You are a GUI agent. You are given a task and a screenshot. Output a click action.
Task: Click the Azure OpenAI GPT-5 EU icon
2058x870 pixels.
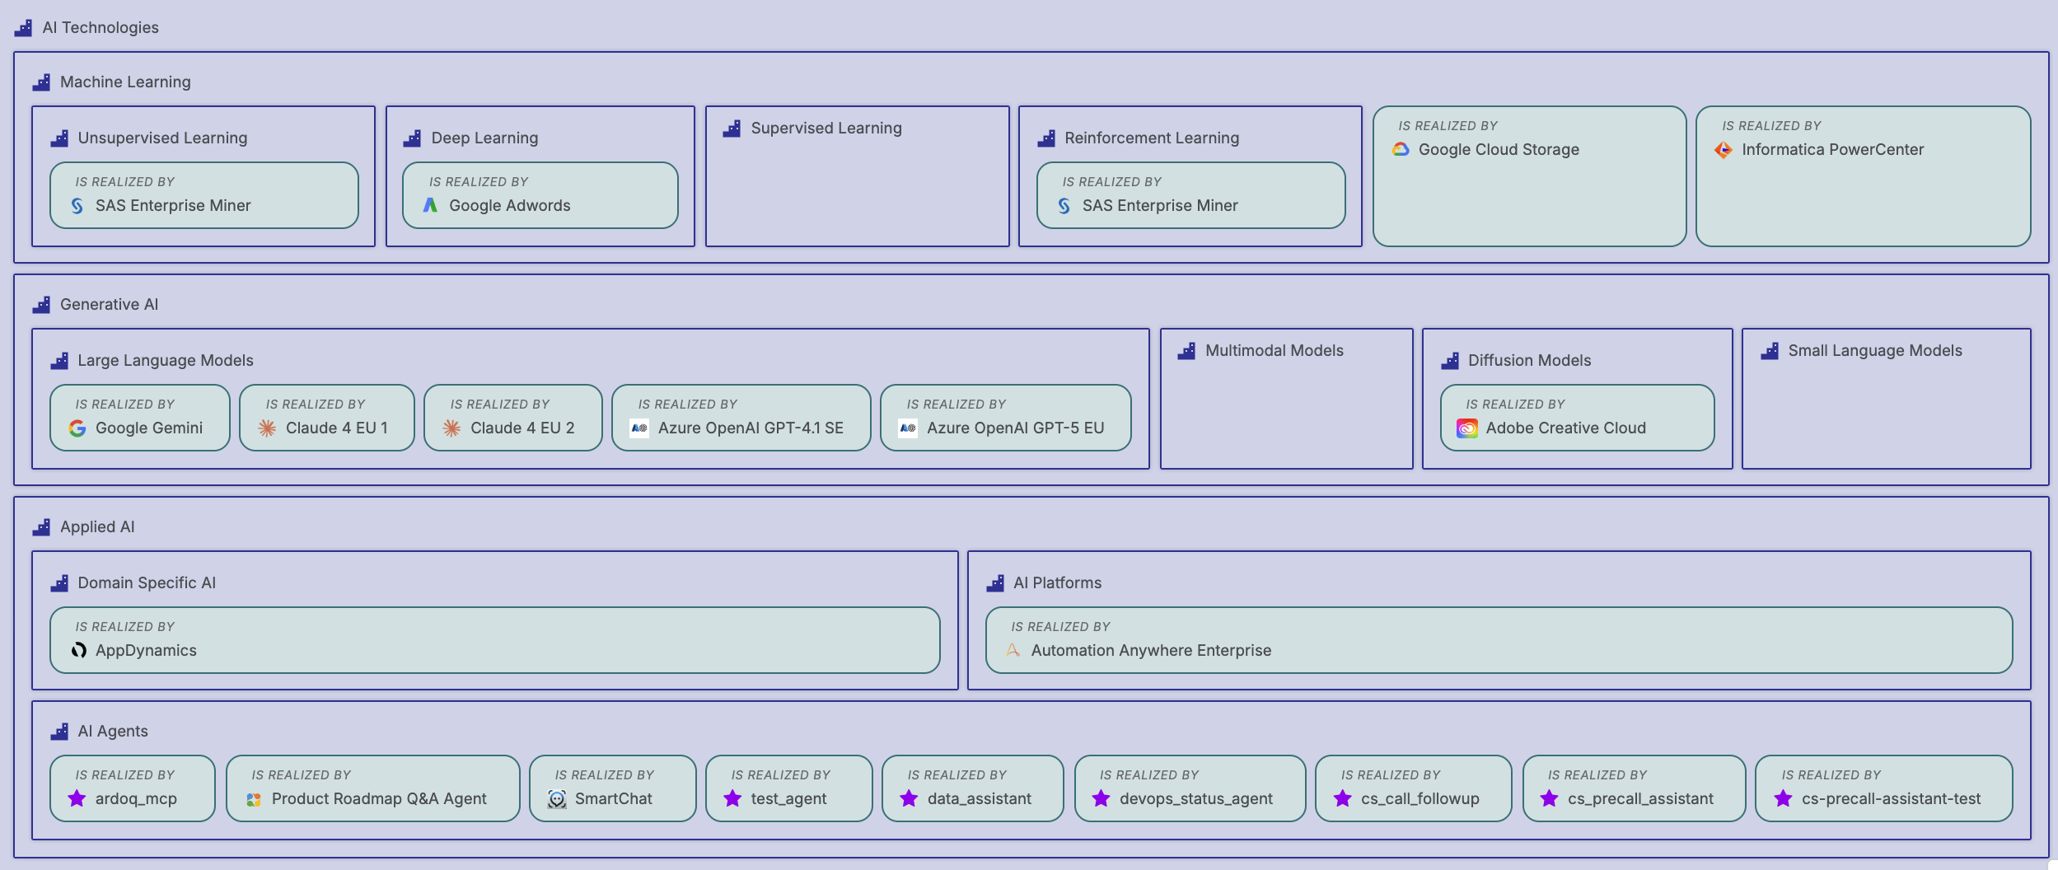point(907,428)
